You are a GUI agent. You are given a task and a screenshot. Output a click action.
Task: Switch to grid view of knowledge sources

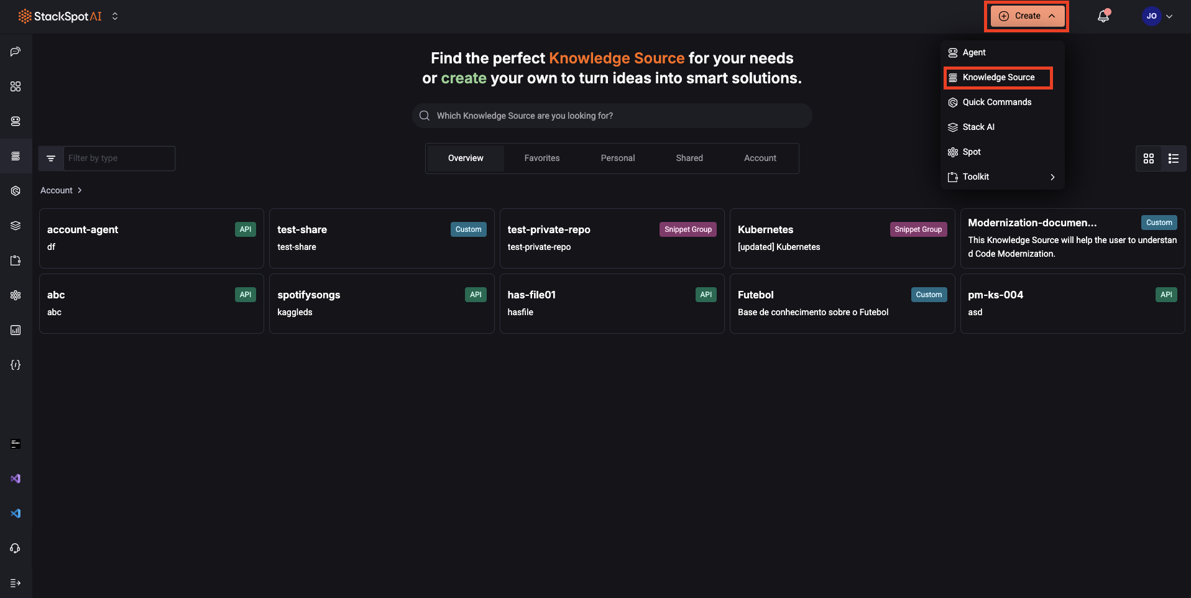coord(1148,159)
